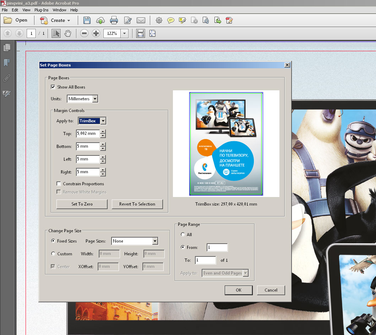Open the View menu
This screenshot has height=335, width=376.
pos(26,10)
